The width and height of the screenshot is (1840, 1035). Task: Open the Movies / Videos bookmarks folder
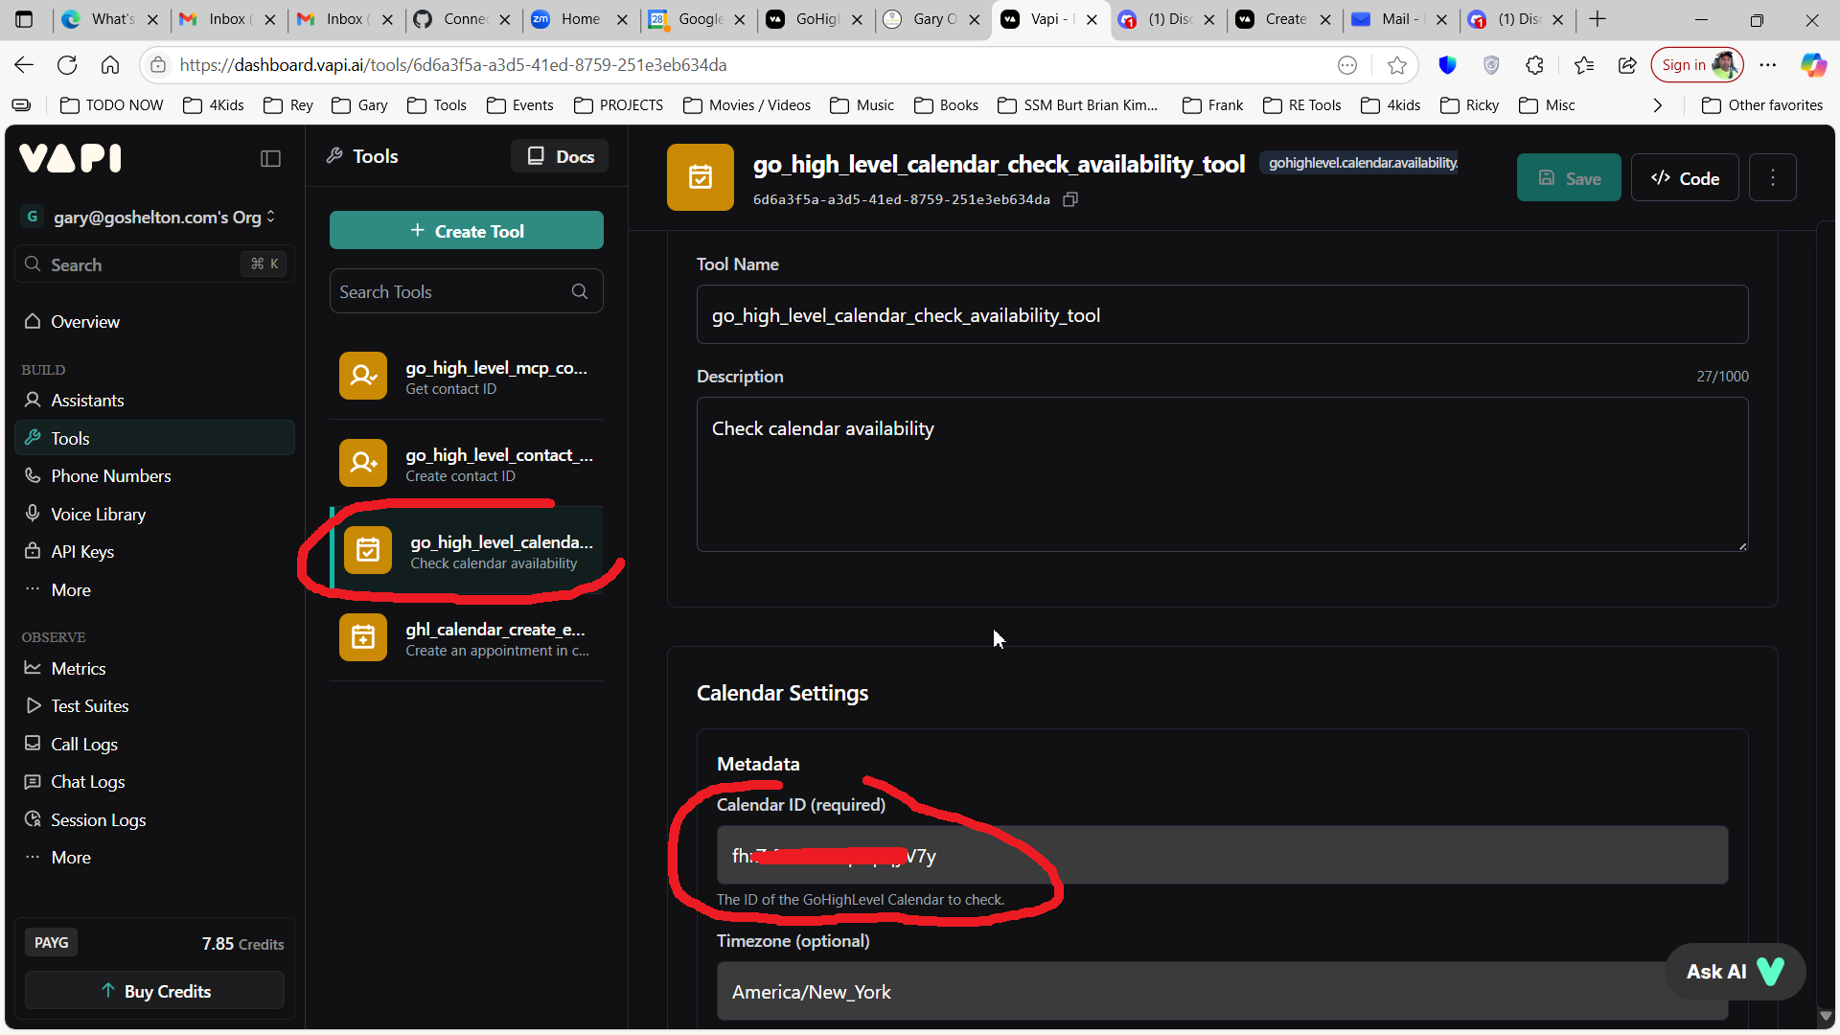click(747, 105)
